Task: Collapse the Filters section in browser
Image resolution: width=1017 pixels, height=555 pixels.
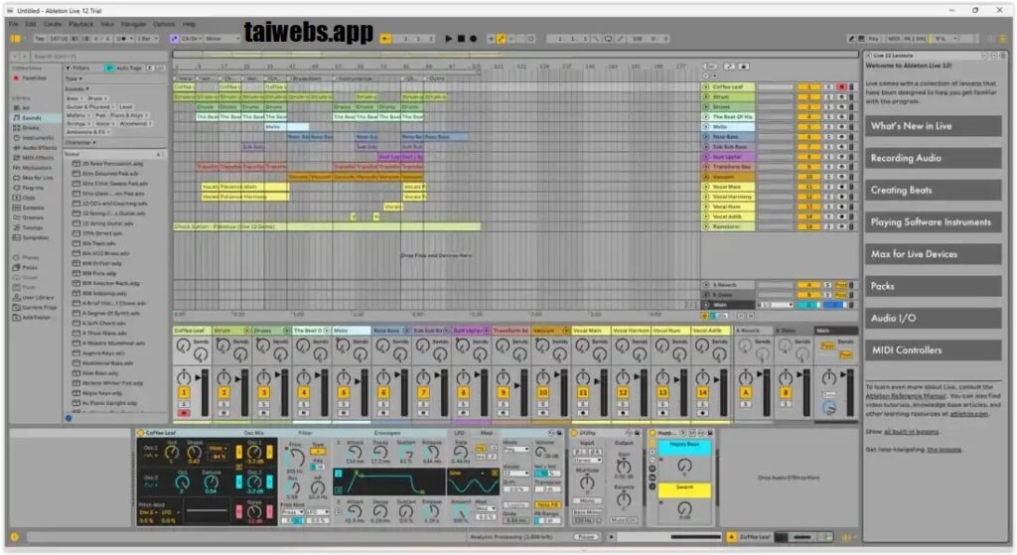Action: pos(68,68)
